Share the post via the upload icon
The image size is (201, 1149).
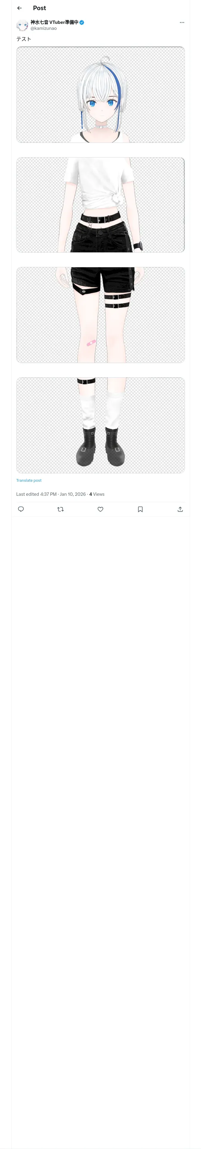coord(180,509)
